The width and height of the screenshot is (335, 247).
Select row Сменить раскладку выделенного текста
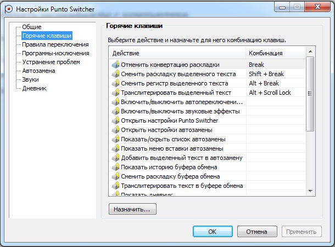[x=208, y=74]
